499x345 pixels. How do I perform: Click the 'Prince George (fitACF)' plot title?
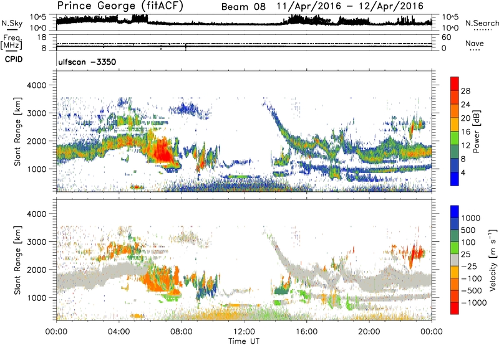click(120, 6)
